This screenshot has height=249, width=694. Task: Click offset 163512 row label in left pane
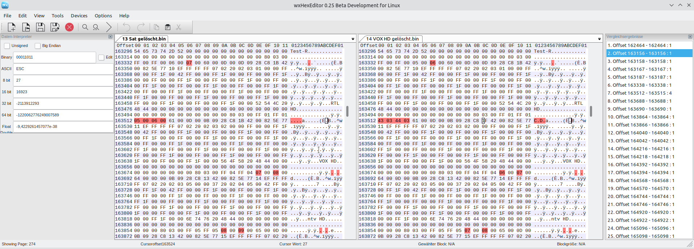click(124, 121)
